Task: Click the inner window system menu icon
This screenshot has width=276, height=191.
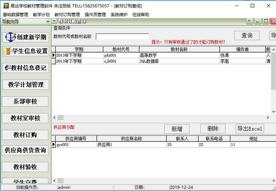Action: tap(54, 21)
